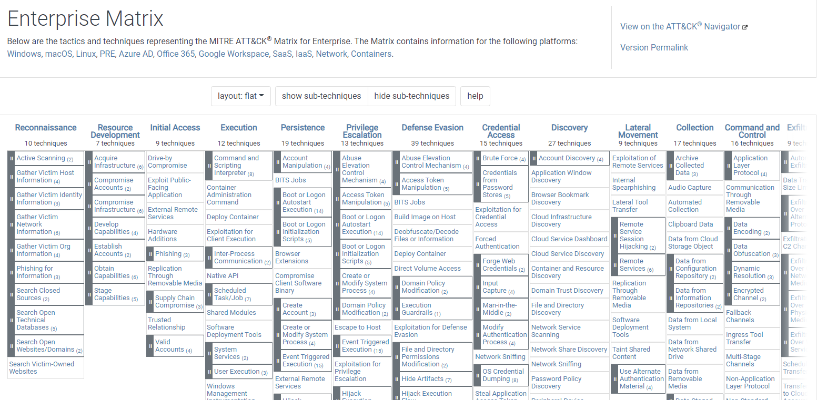Expand handle beside Abuse Elevation Control Mechanism in Defense Evasion

tap(396, 162)
